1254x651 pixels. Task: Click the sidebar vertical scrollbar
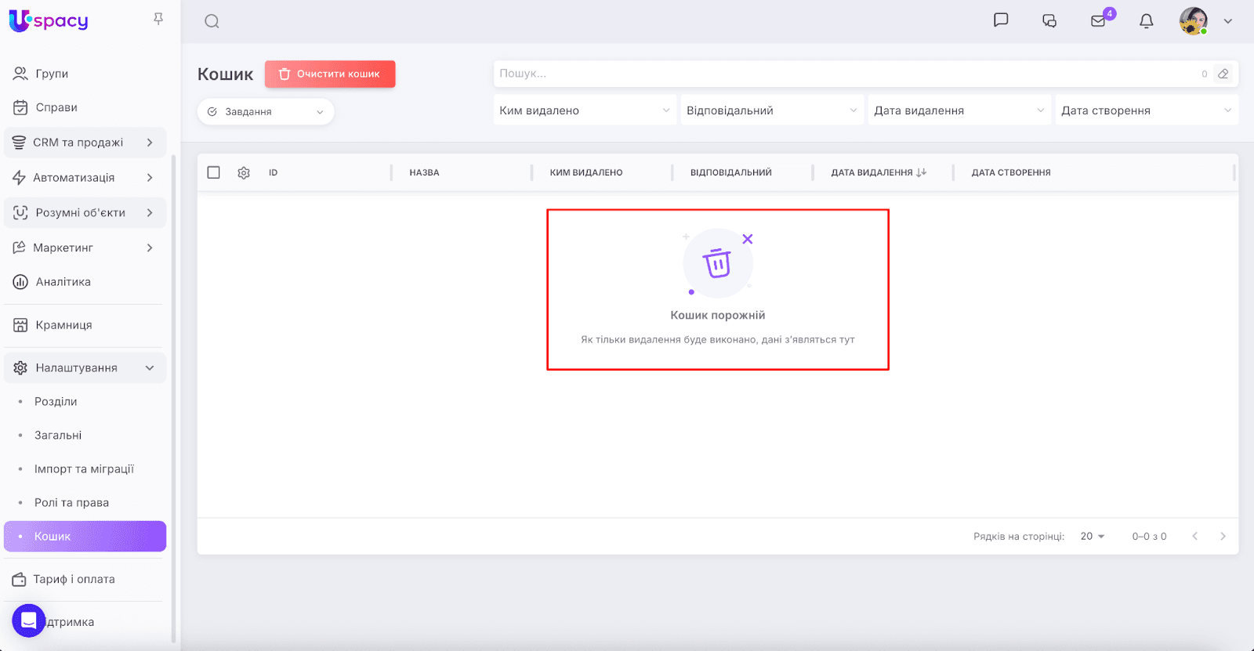coord(173,398)
